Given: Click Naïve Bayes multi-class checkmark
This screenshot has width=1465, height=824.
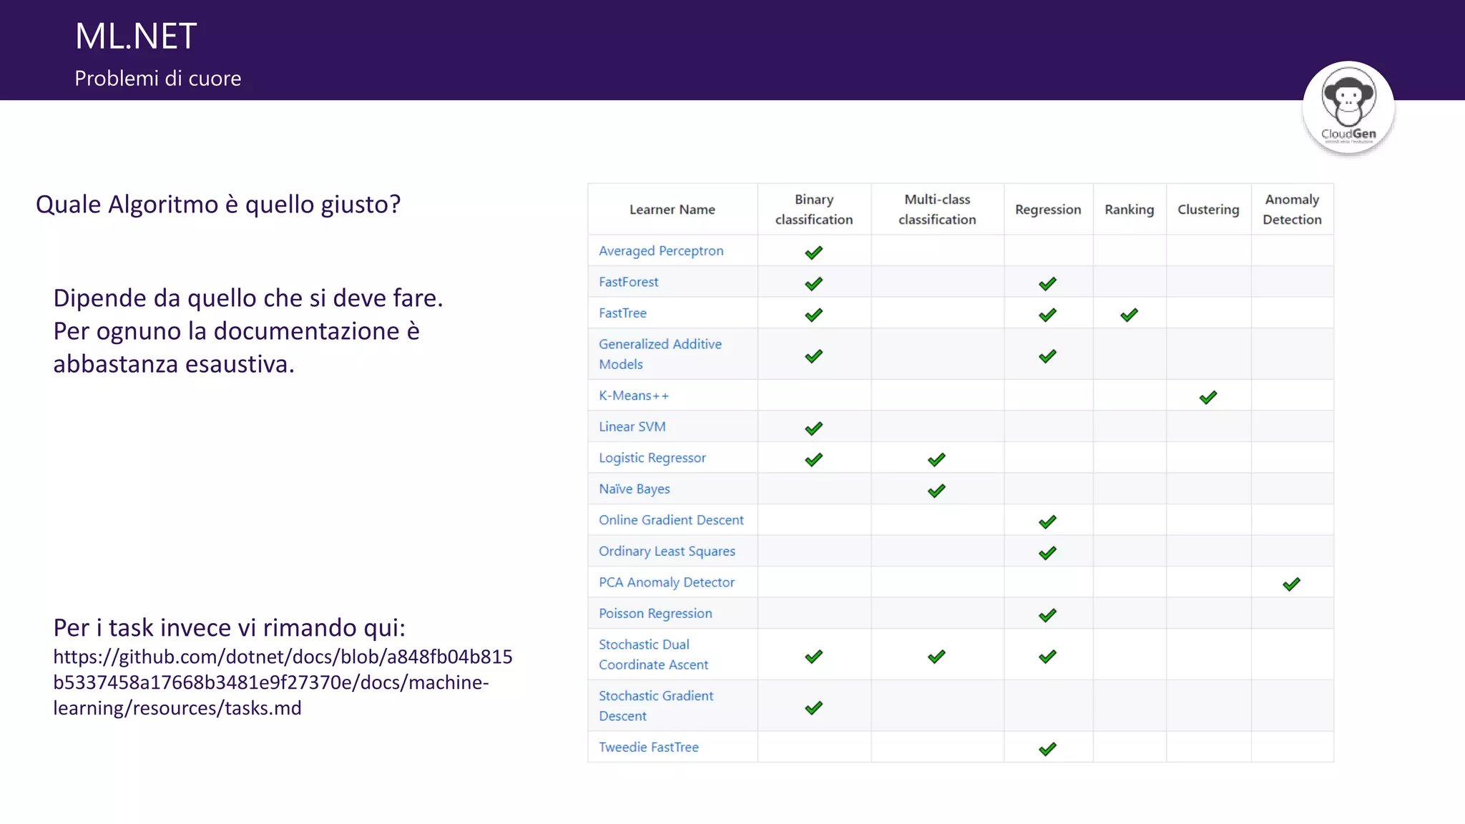Looking at the screenshot, I should [936, 491].
